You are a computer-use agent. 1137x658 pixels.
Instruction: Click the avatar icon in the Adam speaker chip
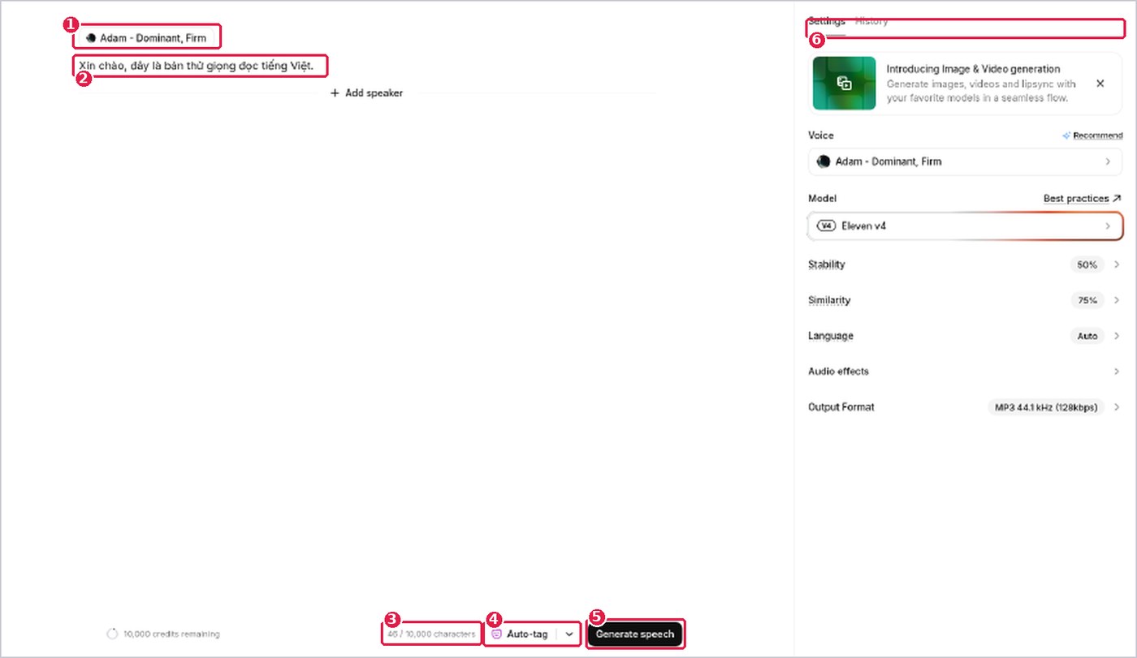pyautogui.click(x=91, y=37)
